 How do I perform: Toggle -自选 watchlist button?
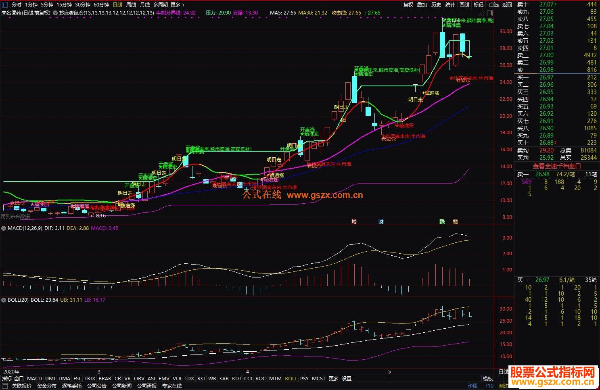[x=493, y=5]
